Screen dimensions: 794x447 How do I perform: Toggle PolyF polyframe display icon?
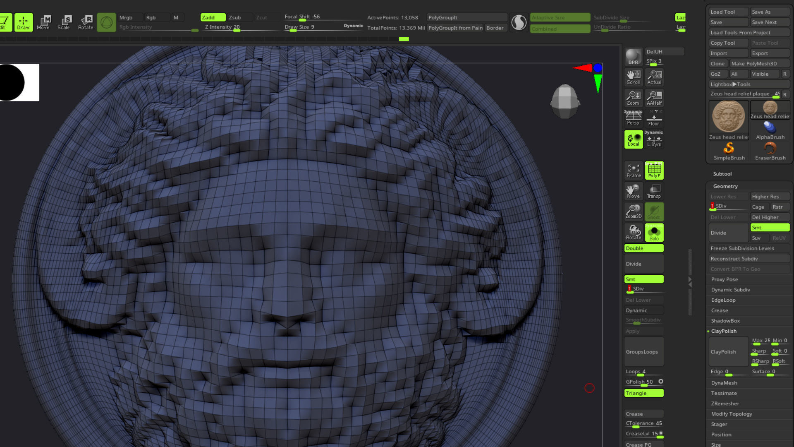[654, 171]
